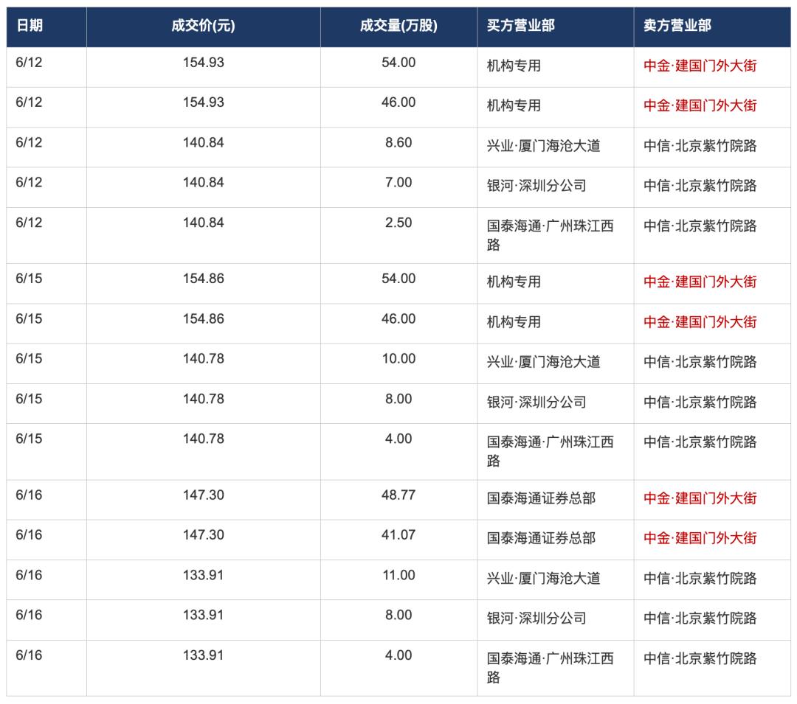797x704 pixels.
Task: Click 银河·深圳分公司 buyer with volume 7.00
Action: pos(536,186)
